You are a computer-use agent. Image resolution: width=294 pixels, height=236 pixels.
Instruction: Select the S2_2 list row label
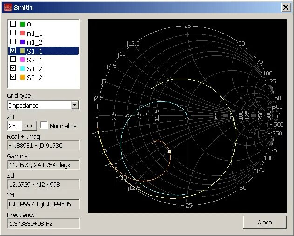coord(34,78)
